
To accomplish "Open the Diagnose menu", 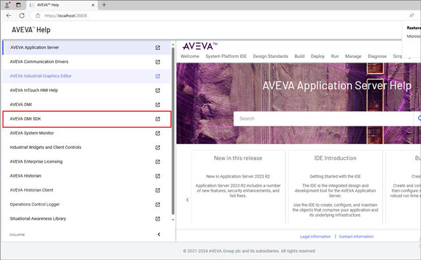I will pos(377,56).
